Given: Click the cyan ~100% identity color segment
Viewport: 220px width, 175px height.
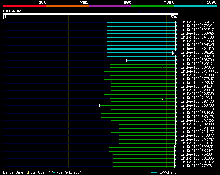Looking at the screenshot, I should (x=196, y=6).
